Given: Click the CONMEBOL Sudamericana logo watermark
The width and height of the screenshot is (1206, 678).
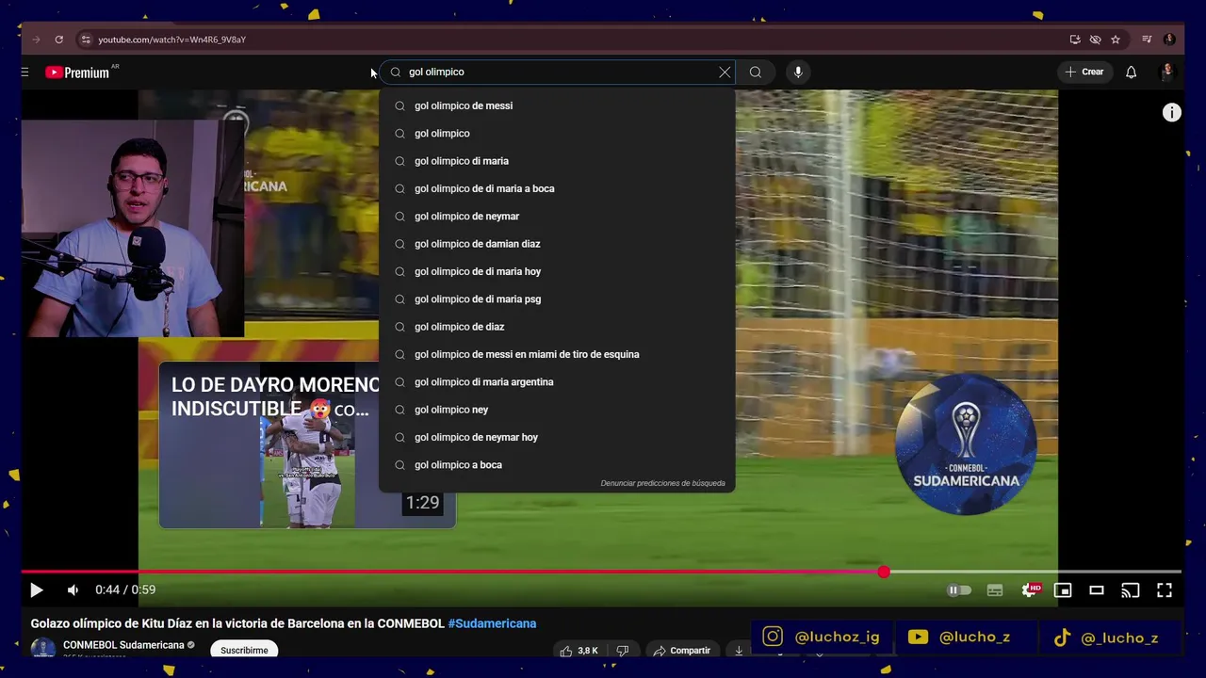Looking at the screenshot, I should click(966, 444).
